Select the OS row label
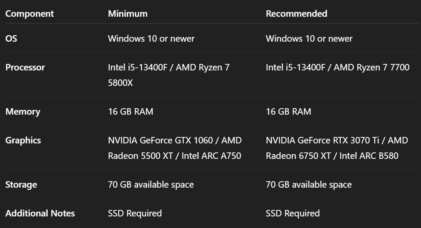This screenshot has width=421, height=228. pos(11,39)
